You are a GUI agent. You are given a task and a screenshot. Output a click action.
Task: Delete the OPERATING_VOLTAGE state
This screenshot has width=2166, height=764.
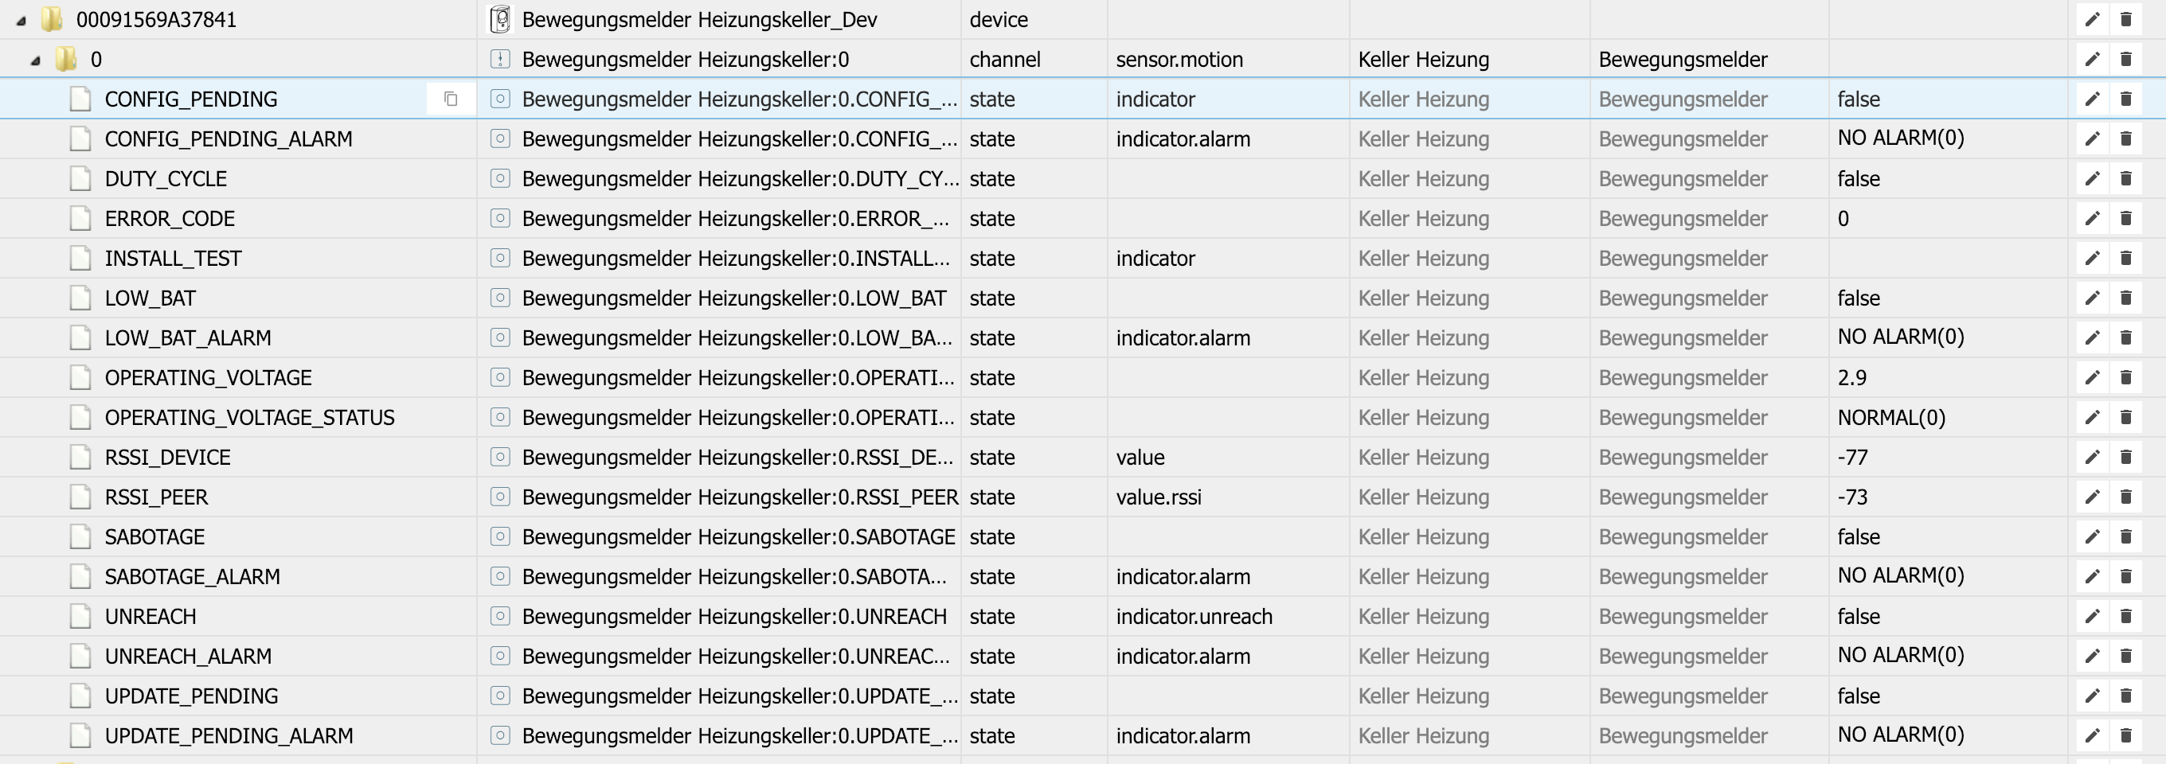tap(2125, 377)
